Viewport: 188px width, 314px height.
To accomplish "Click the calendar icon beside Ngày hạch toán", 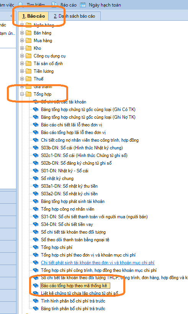I will (x=83, y=5).
